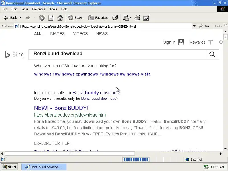Open Bing Rewards link
Screen dimensions: 228x171
point(198,42)
